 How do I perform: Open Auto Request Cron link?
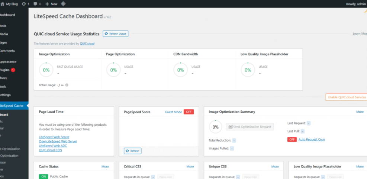312,140
